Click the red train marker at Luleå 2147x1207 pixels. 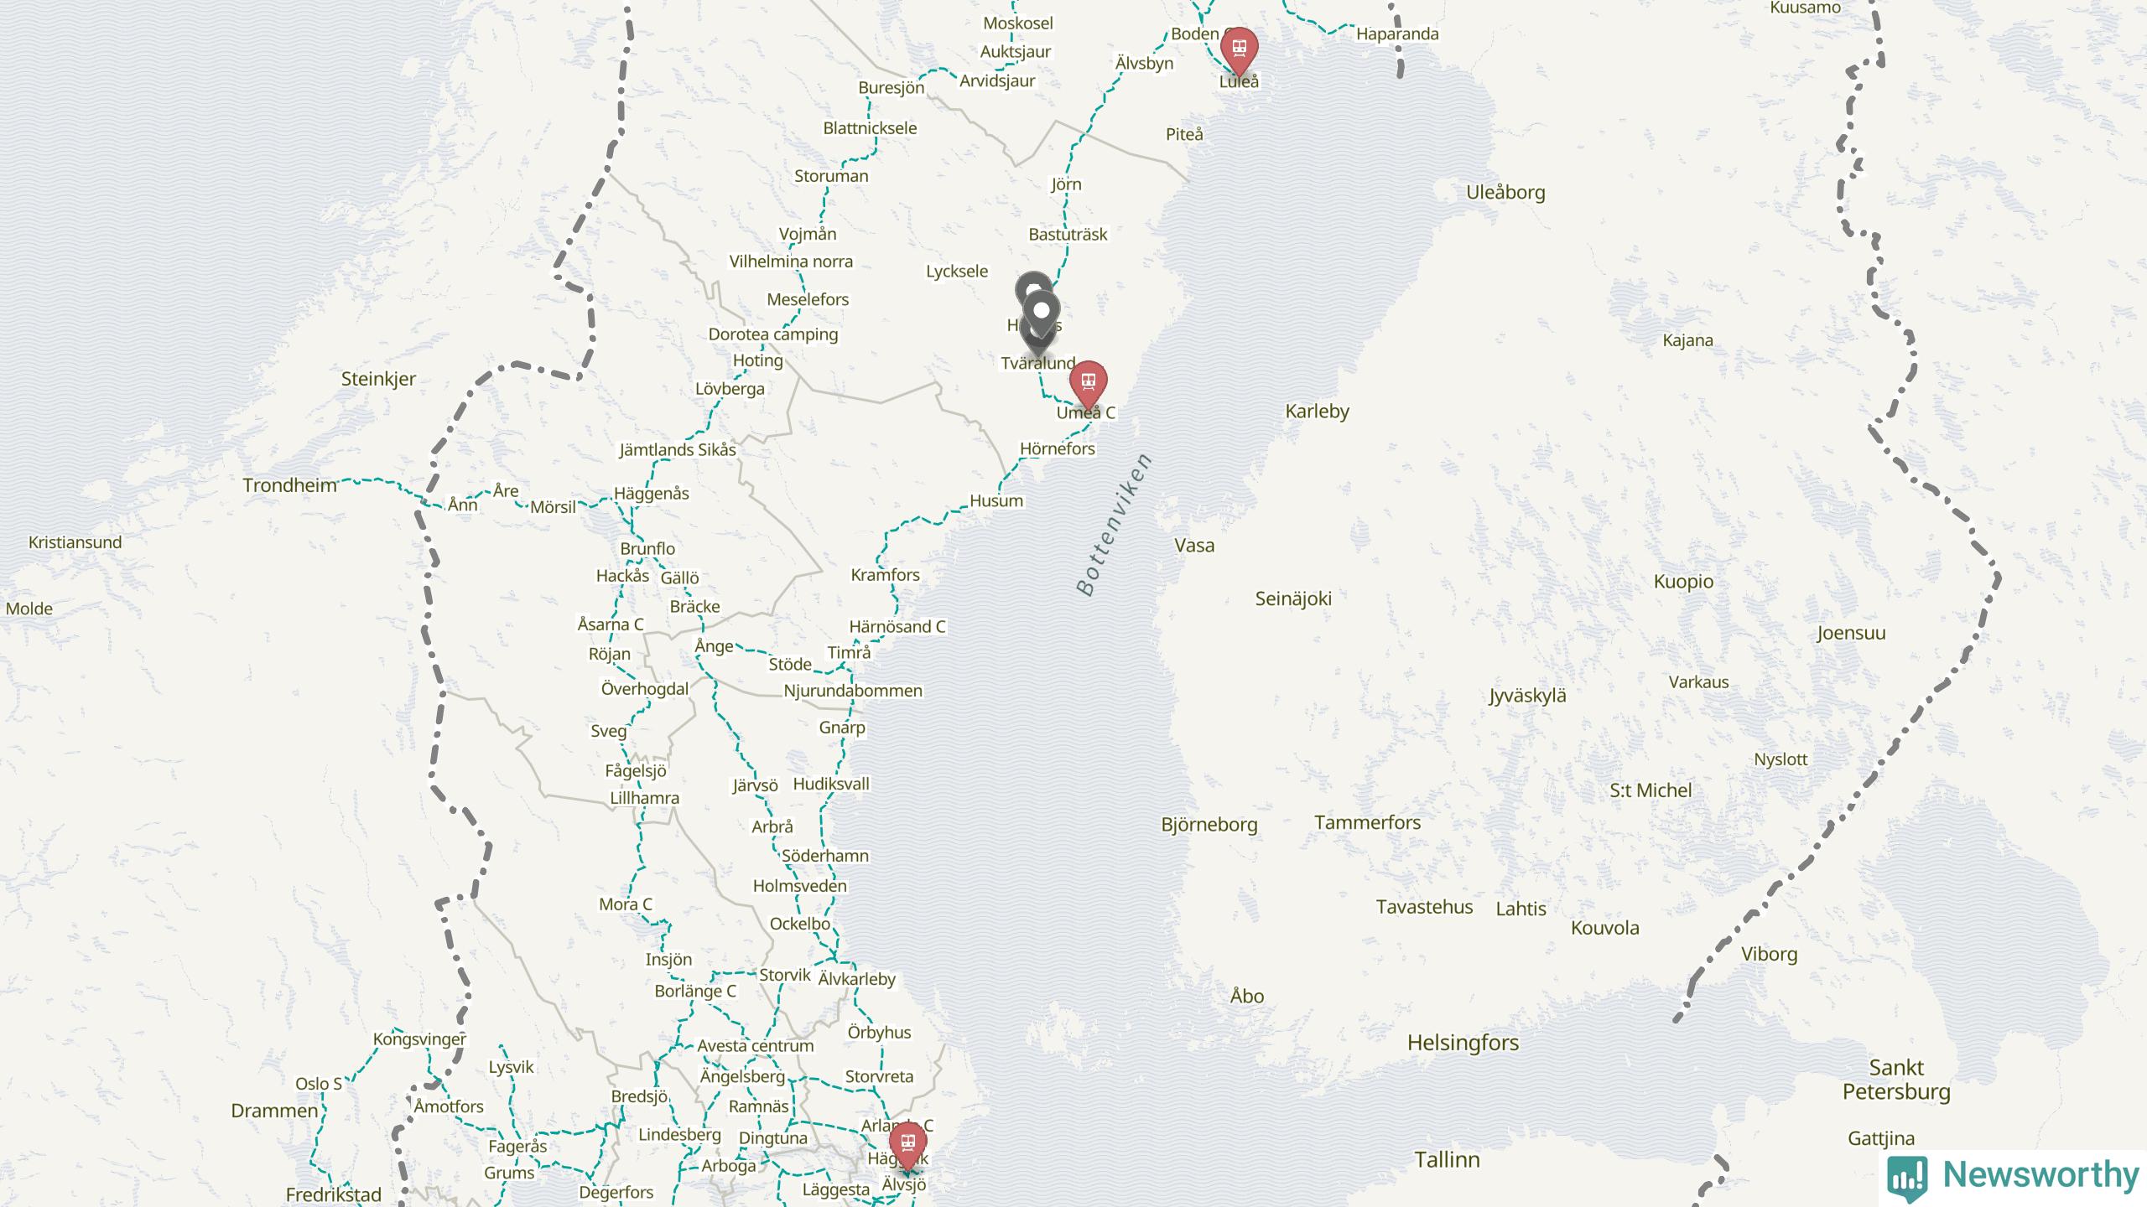(x=1239, y=48)
